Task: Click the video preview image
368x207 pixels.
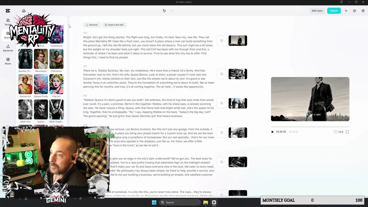Action: click(310, 99)
